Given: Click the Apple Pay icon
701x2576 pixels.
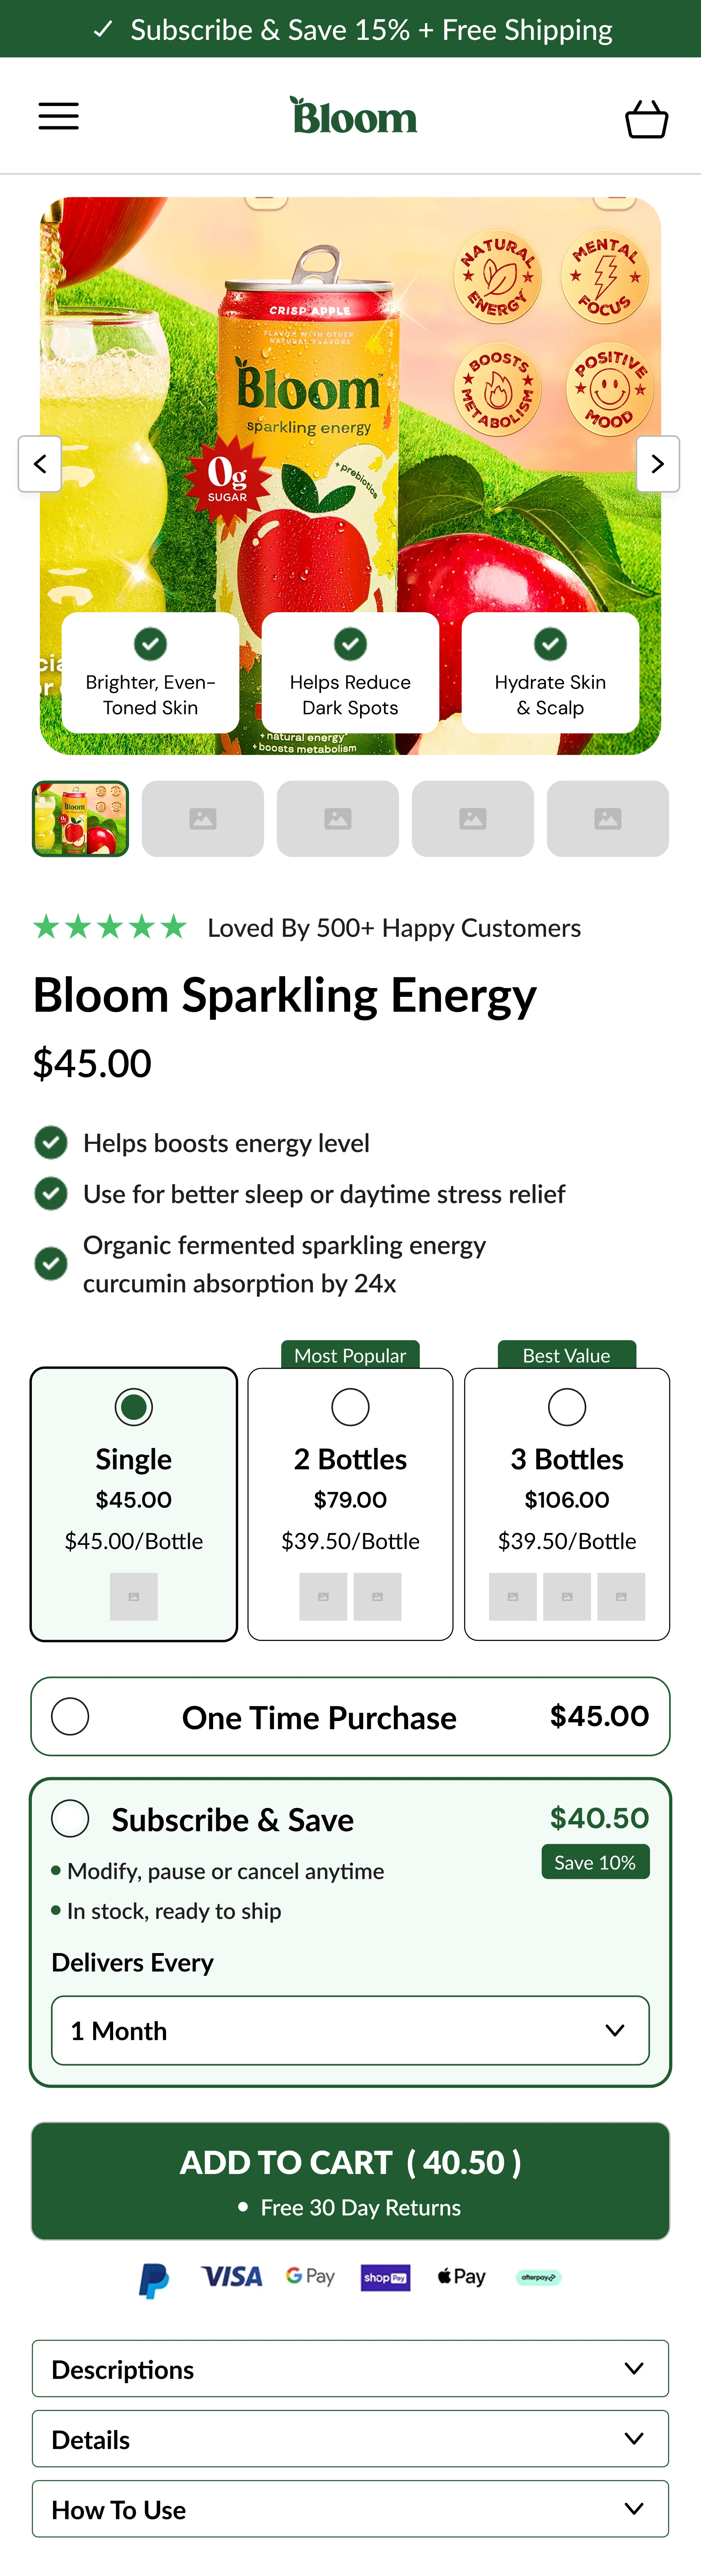Looking at the screenshot, I should click(461, 2277).
